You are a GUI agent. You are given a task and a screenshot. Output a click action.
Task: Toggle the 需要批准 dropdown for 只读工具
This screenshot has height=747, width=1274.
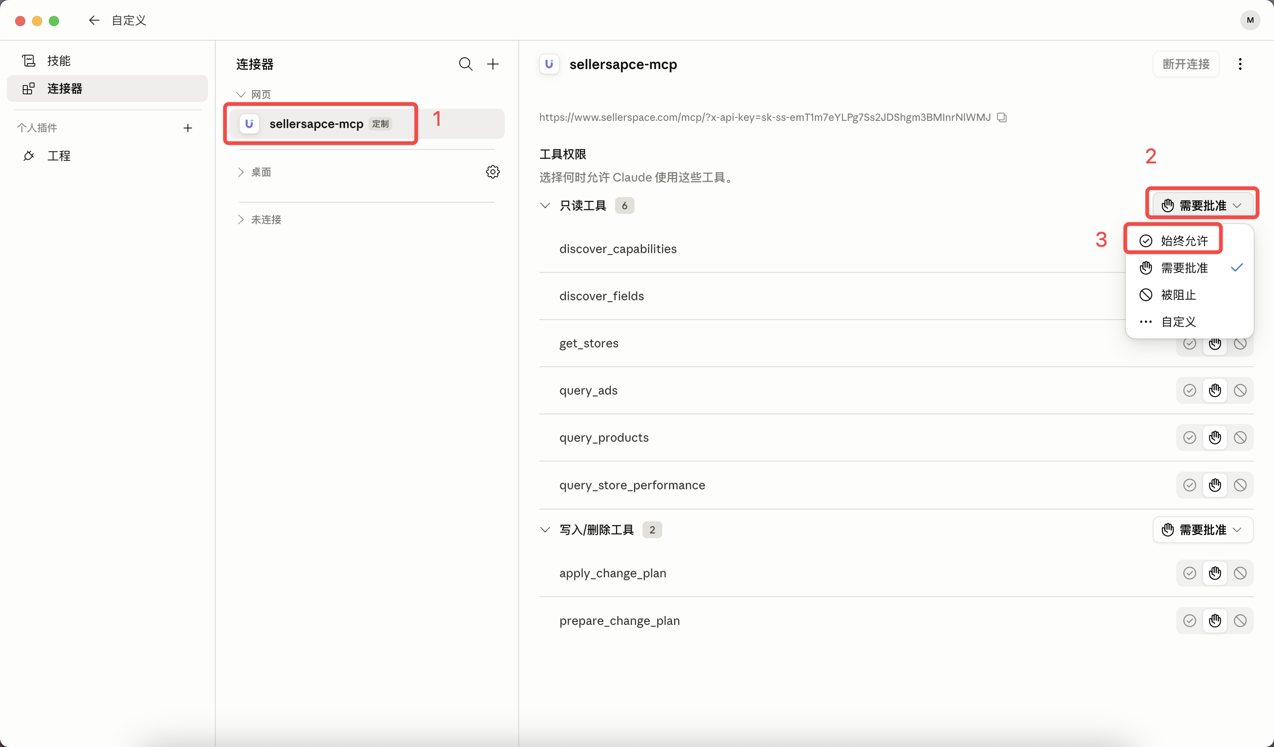point(1203,206)
